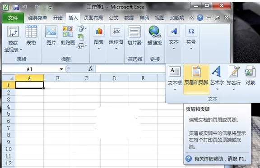Image resolution: width=260 pixels, height=168 pixels.
Task: Insert a 图片 (Picture)
Action: tap(51, 36)
